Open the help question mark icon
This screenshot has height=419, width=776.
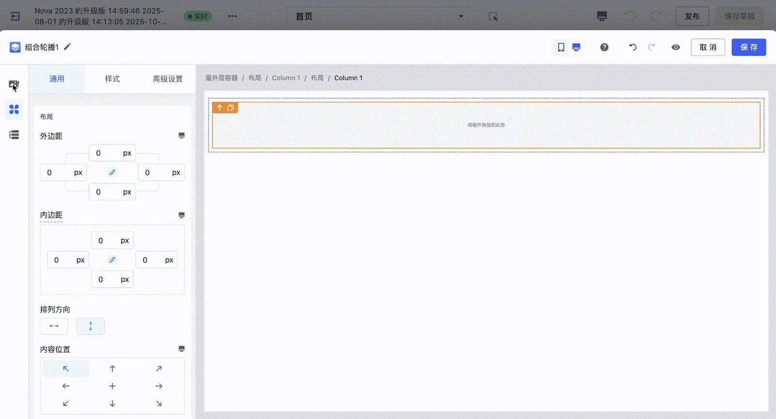click(604, 47)
